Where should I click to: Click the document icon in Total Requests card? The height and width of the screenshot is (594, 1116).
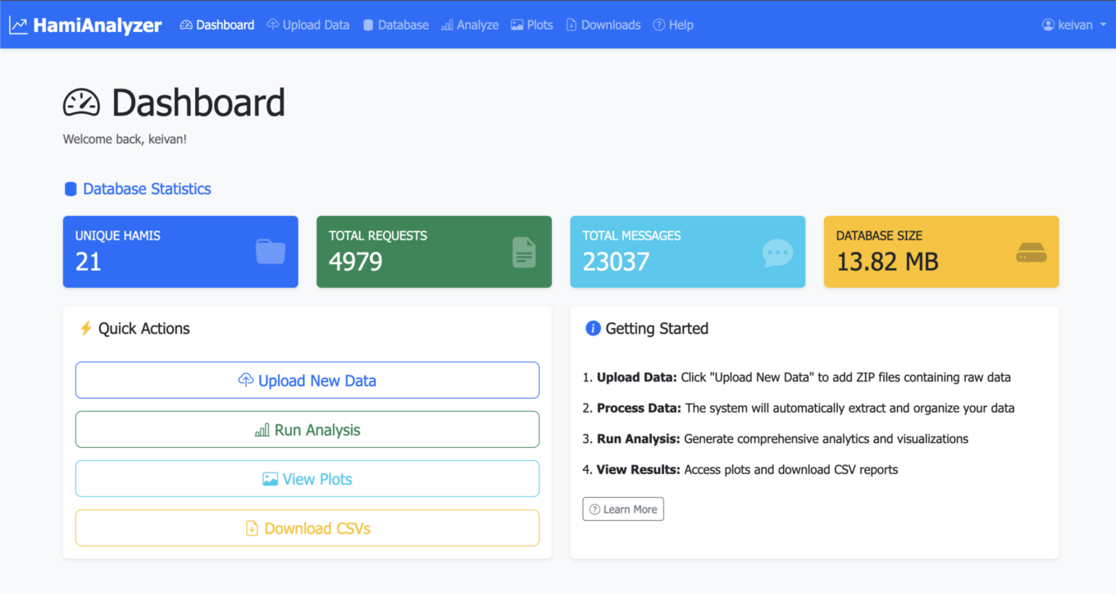coord(524,252)
